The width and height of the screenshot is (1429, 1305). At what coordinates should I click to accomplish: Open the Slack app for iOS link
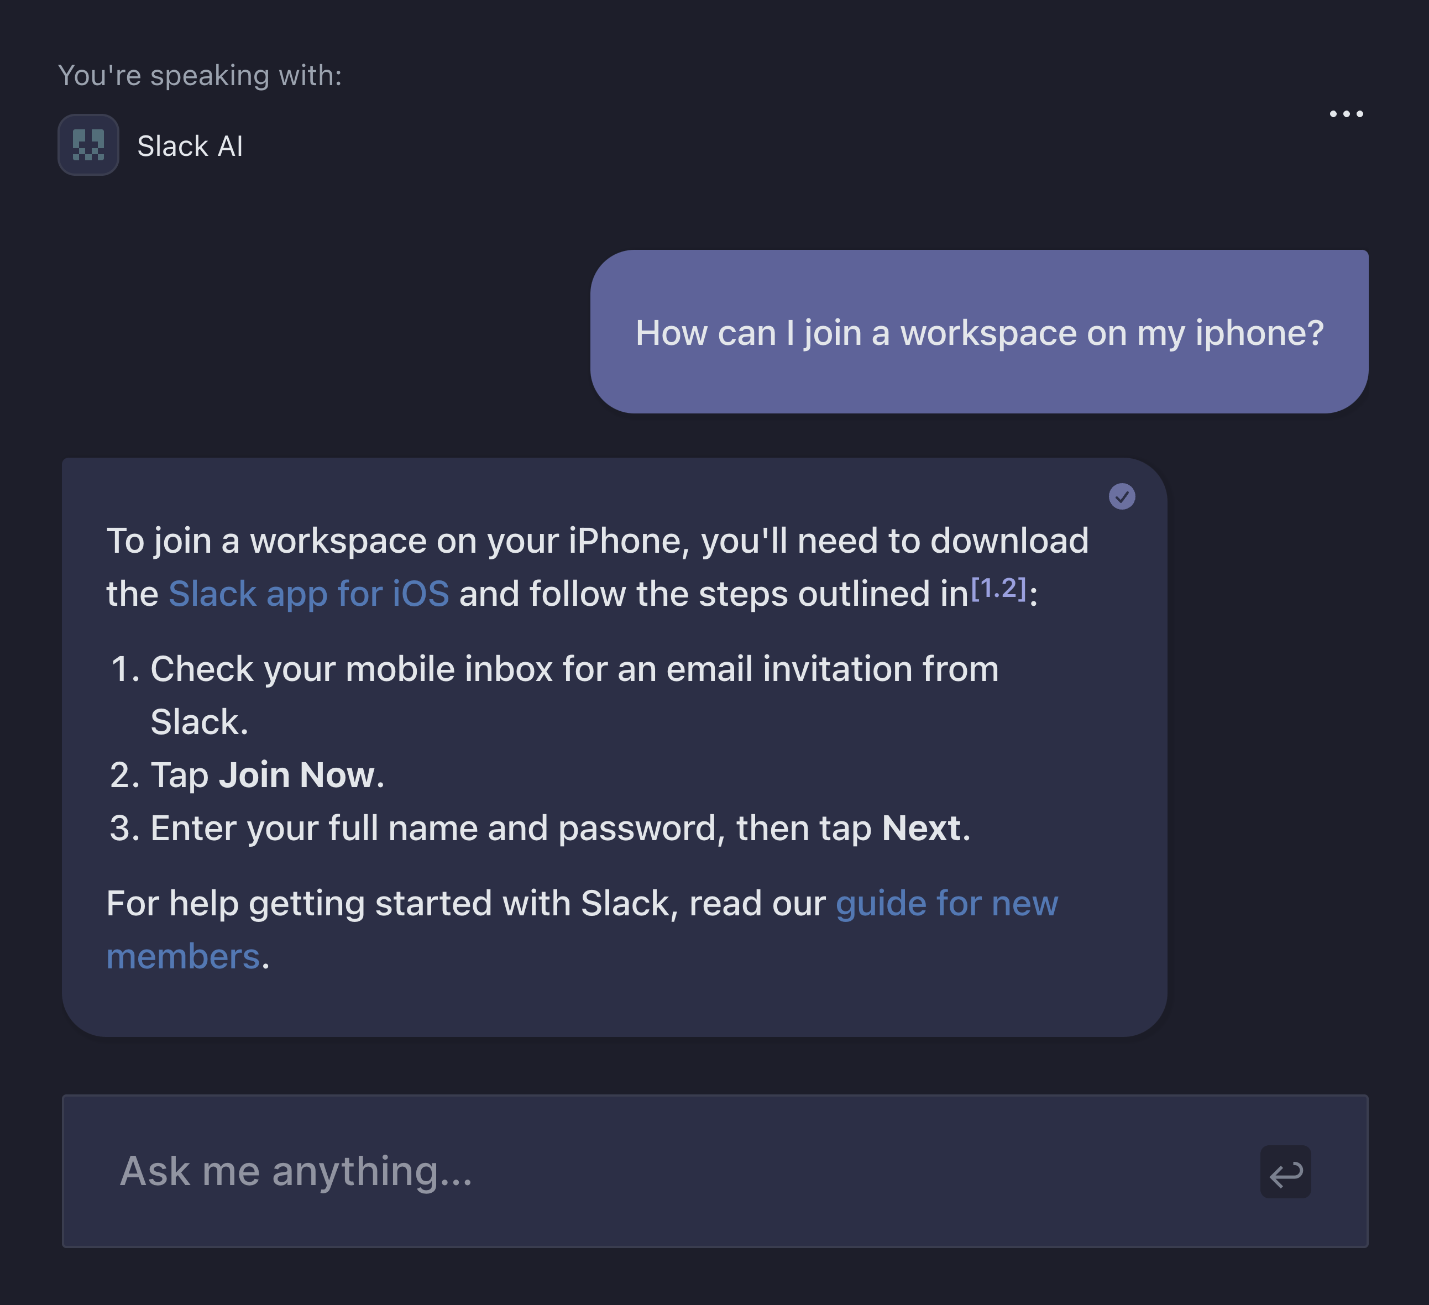pos(308,593)
